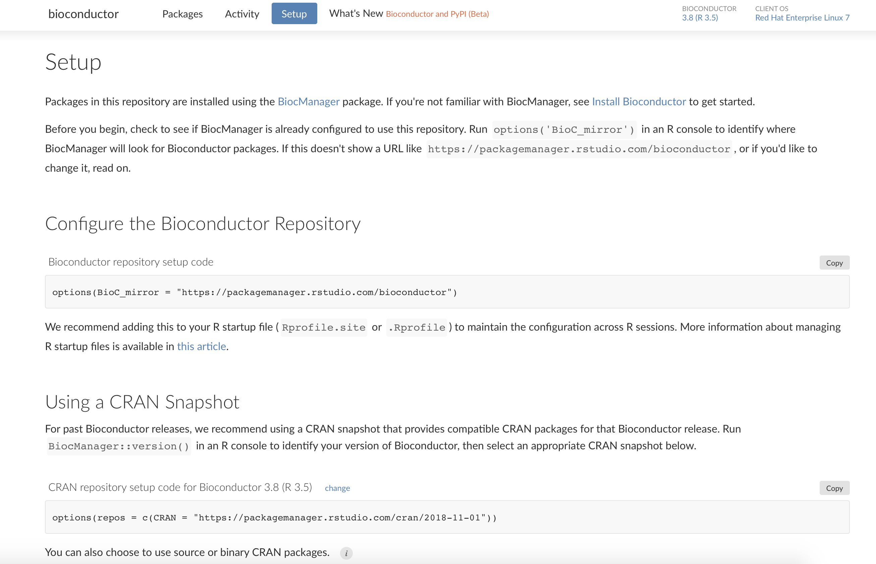The width and height of the screenshot is (876, 564).
Task: Click the BiocManager::version() inline code
Action: [119, 446]
